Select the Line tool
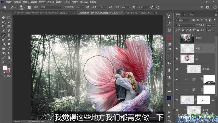Image resolution: width=218 pixels, height=123 pixels. 3,58
